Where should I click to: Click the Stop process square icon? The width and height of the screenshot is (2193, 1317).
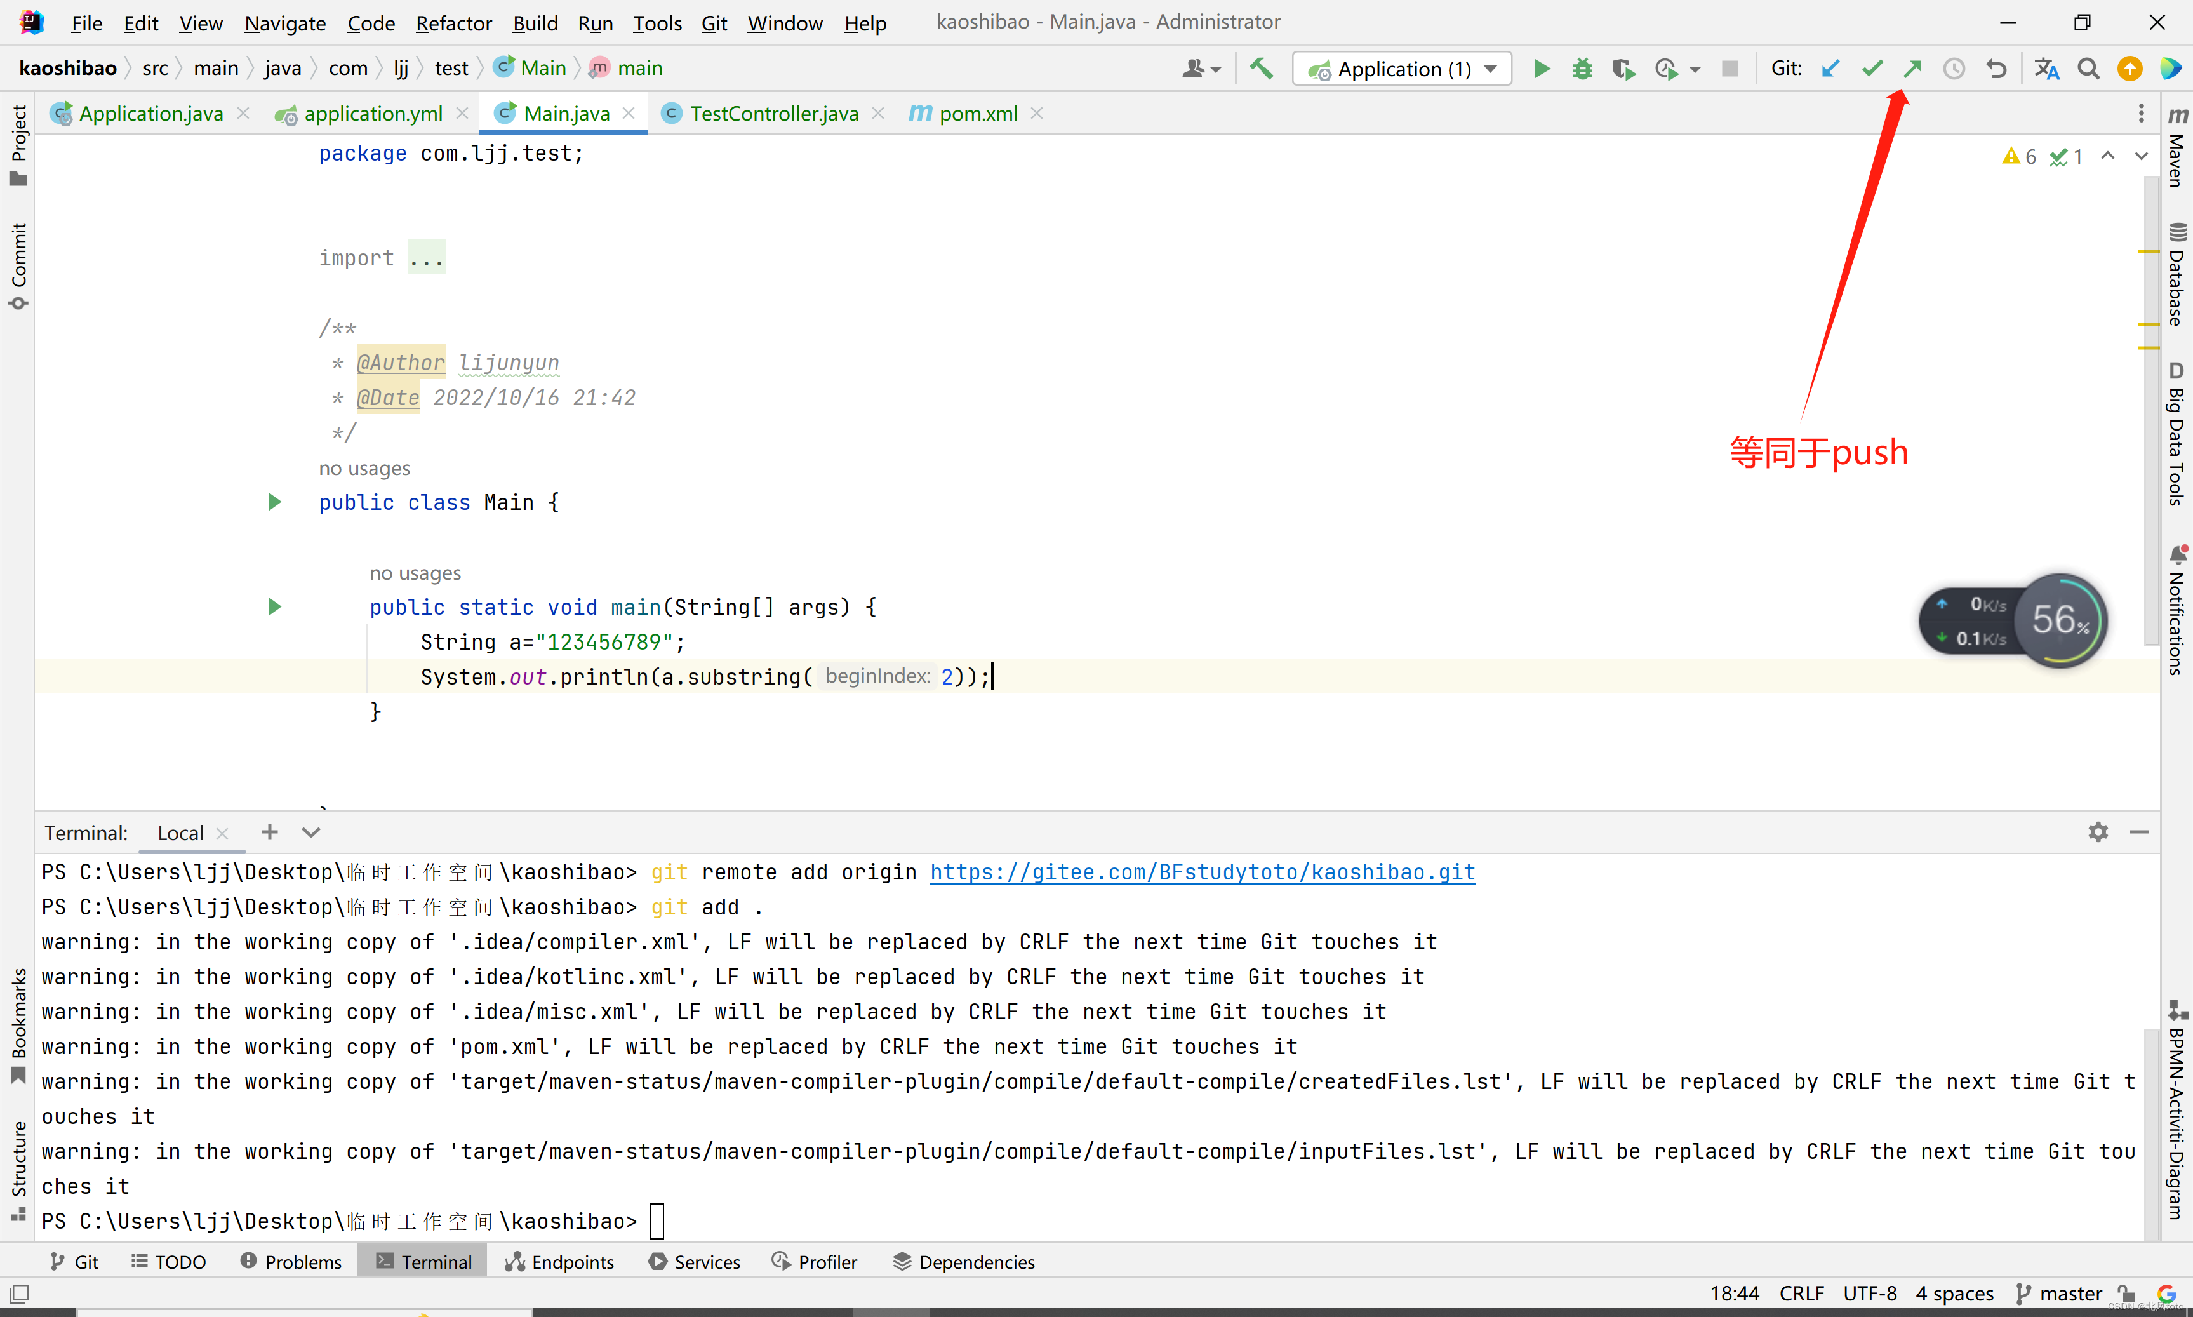(x=1729, y=69)
